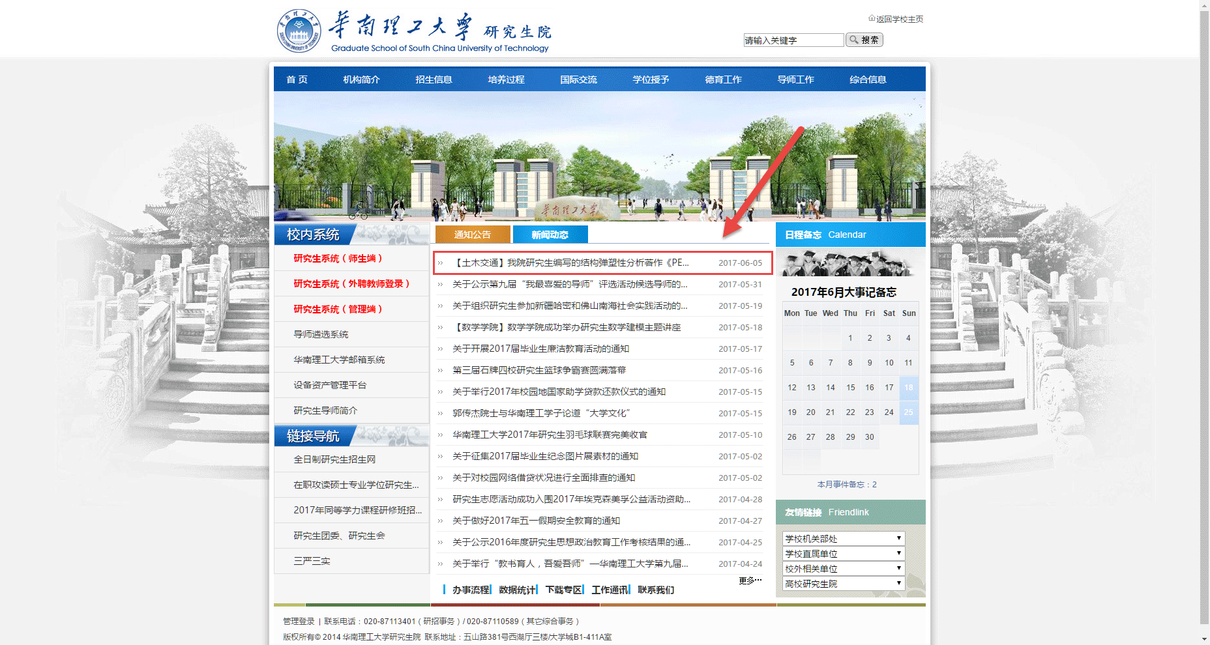The height and width of the screenshot is (645, 1210).
Task: Click the graduates photo in calendar panel
Action: (848, 263)
